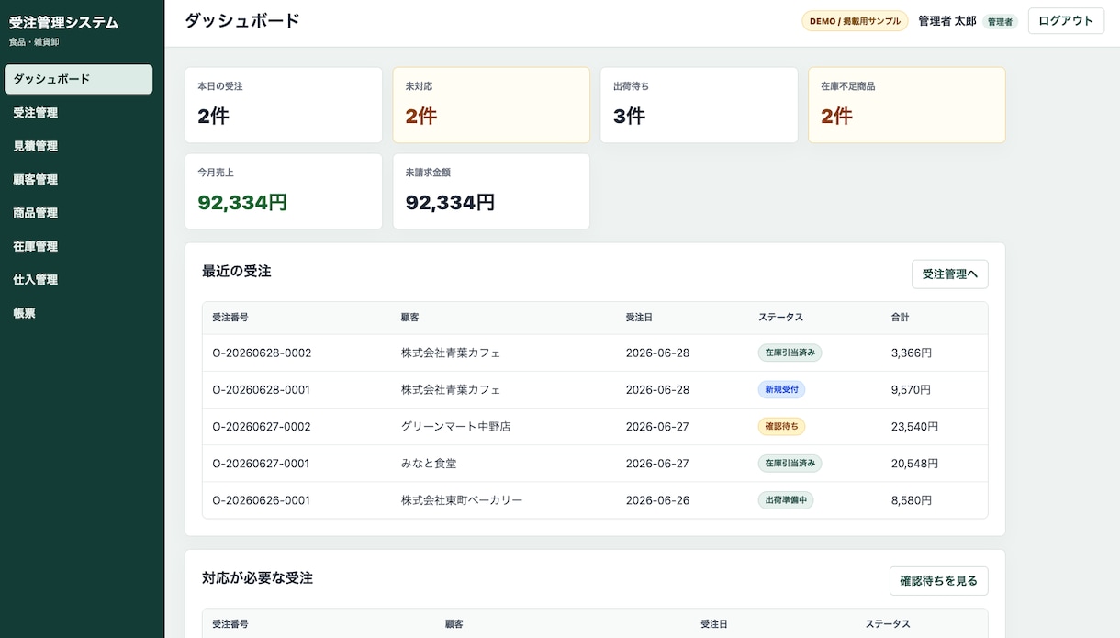Click customer グリーンマート中野店
This screenshot has height=638, width=1120.
tap(455, 426)
